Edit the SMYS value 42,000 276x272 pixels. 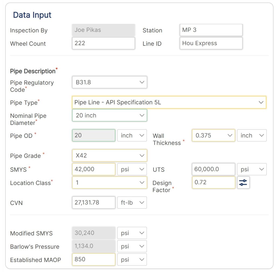pos(94,169)
